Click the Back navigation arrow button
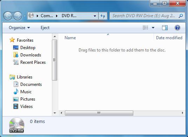This screenshot has width=188, height=137. click(x=8, y=16)
